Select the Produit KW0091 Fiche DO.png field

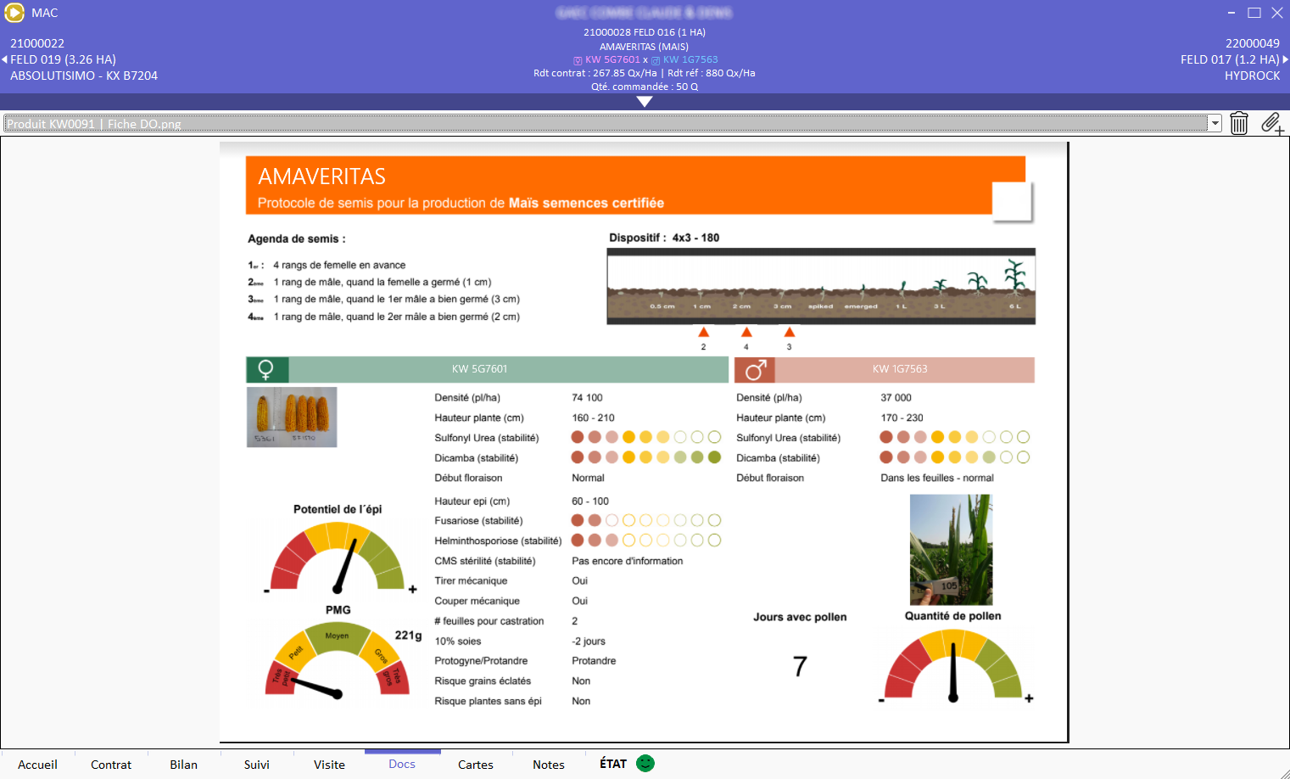coord(606,123)
